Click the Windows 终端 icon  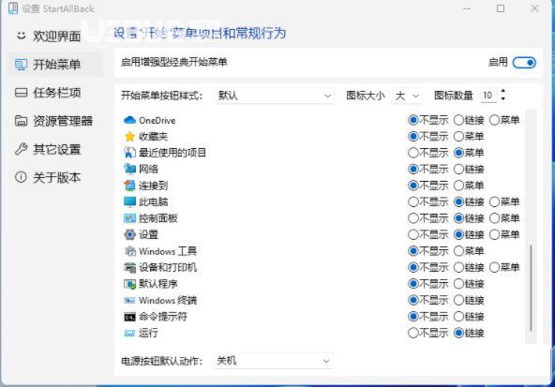(129, 301)
